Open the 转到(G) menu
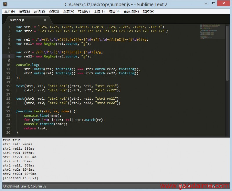 coord(84,12)
